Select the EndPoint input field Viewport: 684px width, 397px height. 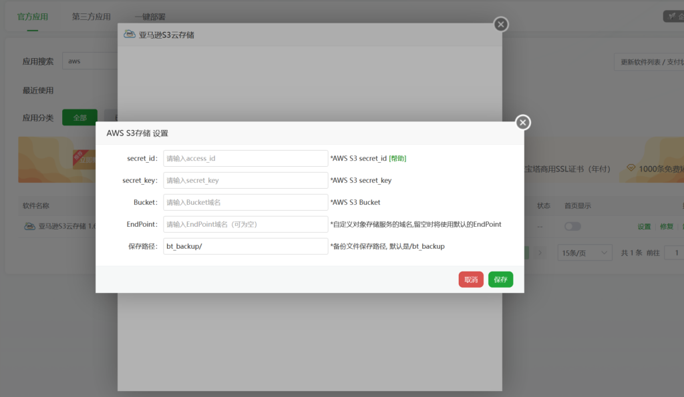pyautogui.click(x=245, y=224)
